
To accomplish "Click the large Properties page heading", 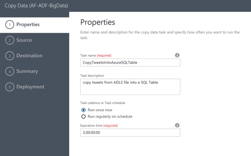I will (98, 22).
